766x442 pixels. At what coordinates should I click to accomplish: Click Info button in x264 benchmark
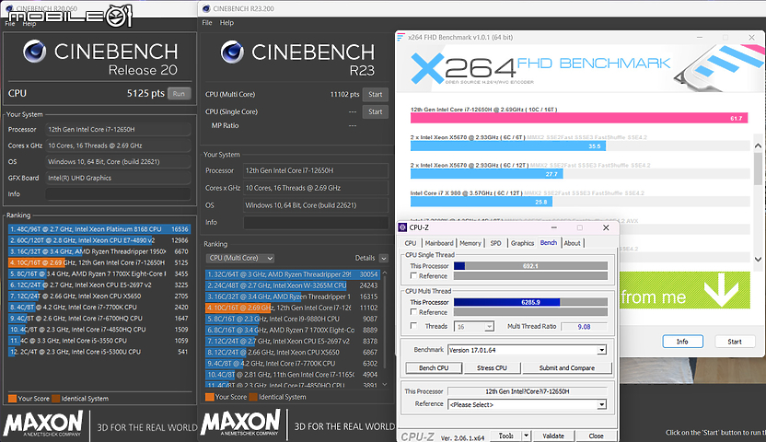(682, 342)
